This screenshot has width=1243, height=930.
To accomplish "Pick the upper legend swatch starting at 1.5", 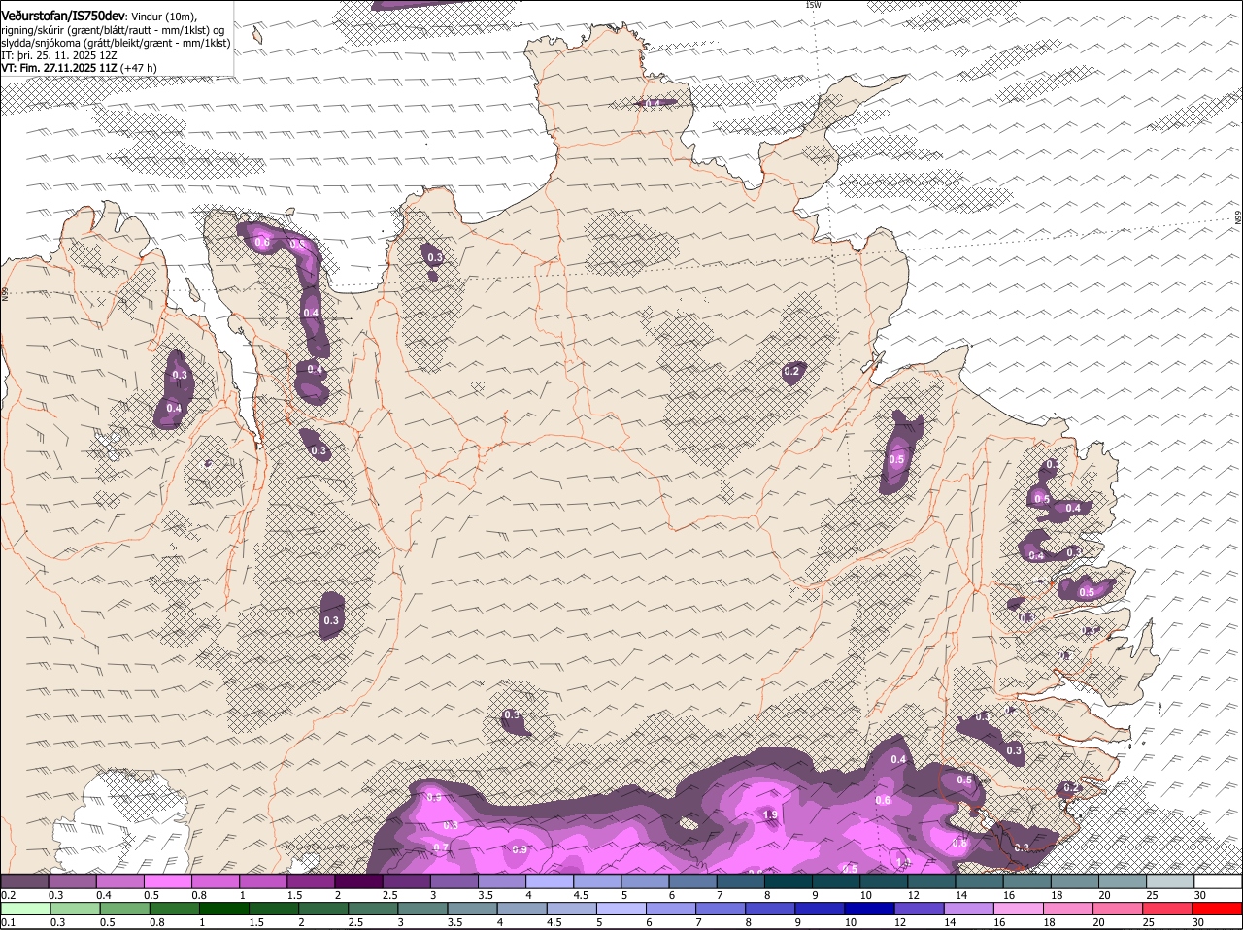I will coord(311,881).
